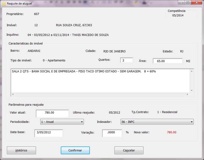Click the Cancelar button
Viewport: 204px width, 160px height.
pyautogui.click(x=129, y=150)
